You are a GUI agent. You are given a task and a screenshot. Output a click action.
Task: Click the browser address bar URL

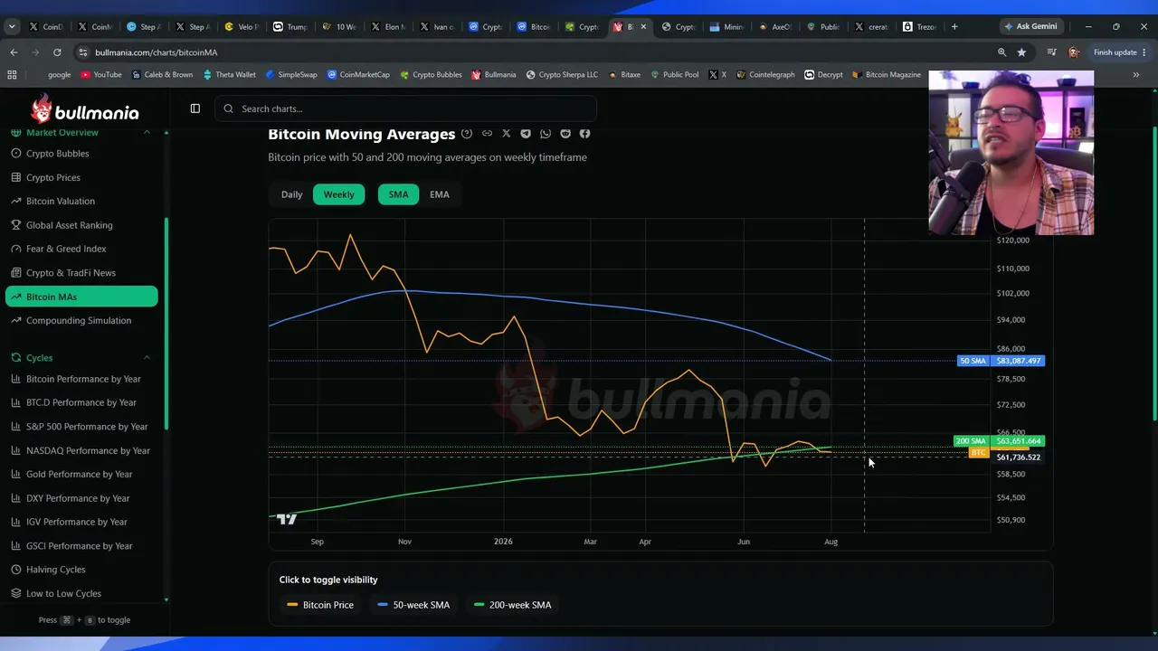point(156,52)
